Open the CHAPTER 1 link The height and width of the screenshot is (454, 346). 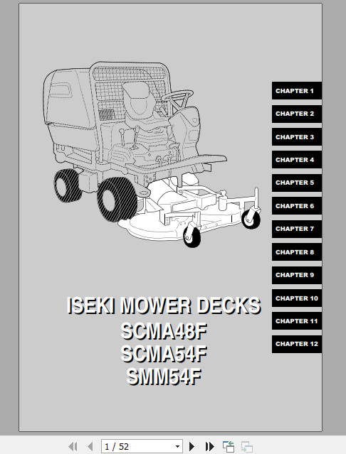click(297, 91)
